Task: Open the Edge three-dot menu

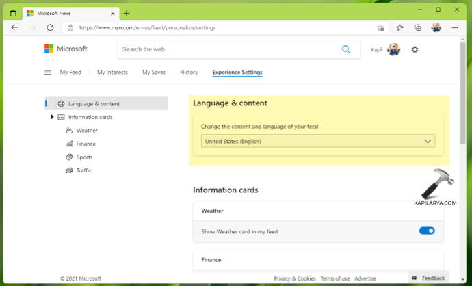Action: [454, 28]
